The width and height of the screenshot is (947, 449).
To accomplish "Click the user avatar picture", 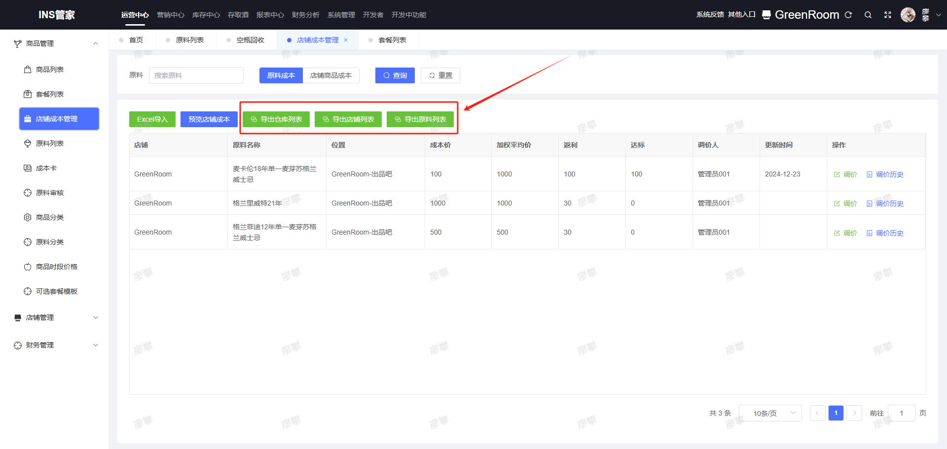I will click(x=908, y=15).
